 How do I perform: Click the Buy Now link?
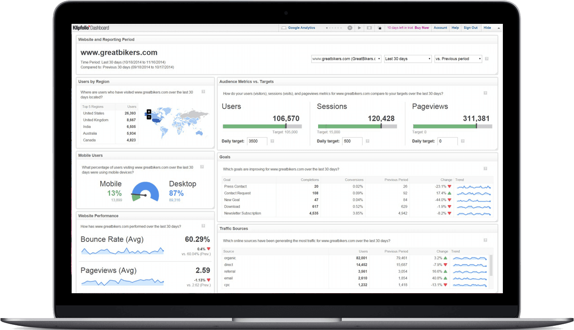point(422,28)
